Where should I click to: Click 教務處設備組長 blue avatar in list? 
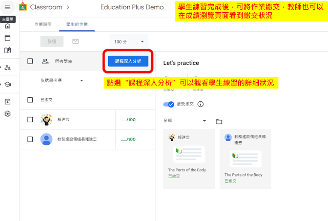pos(47,139)
